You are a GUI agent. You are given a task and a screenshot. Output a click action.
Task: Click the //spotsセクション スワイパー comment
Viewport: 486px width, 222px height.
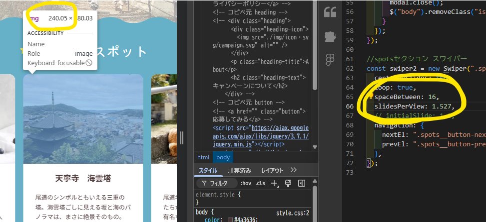(x=417, y=59)
